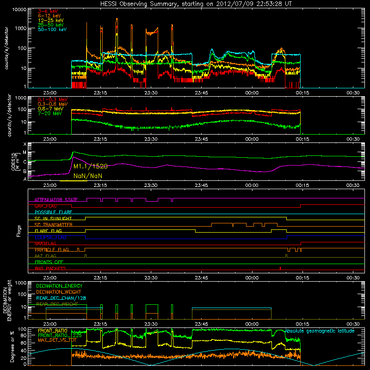Select the GAP_FLAG label

point(45,206)
